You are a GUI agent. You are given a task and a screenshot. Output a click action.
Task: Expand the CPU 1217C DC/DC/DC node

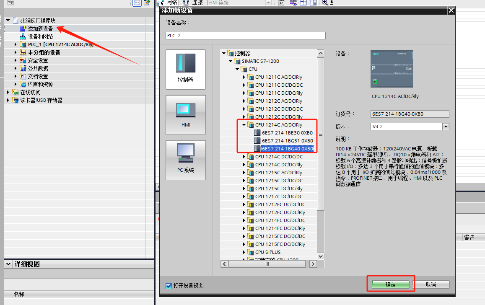[244, 196]
